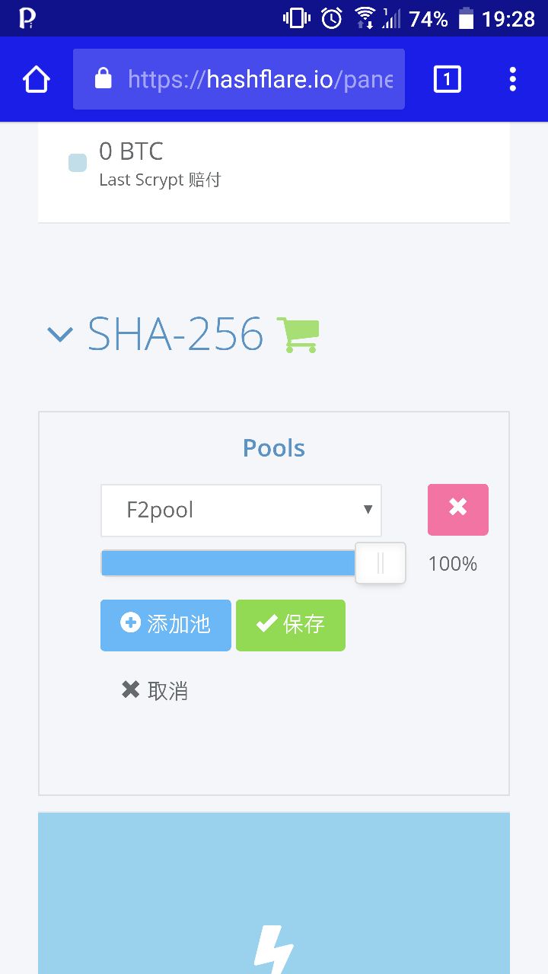Toggle the Last Scrypt payout legend square
Image resolution: width=548 pixels, height=974 pixels.
pos(78,163)
